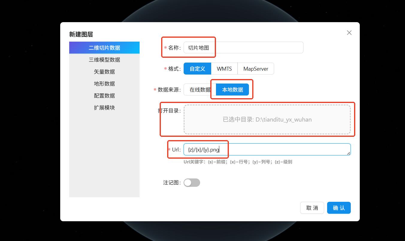Open the 矢量数据 category
The image size is (405, 241).
point(104,72)
